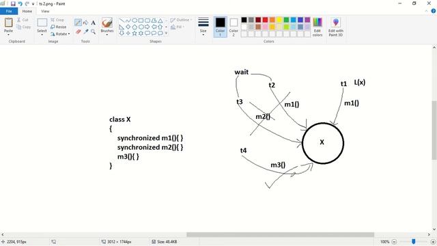Click the zoom slider handle
Viewport: 437px width, 246px height.
(414, 241)
